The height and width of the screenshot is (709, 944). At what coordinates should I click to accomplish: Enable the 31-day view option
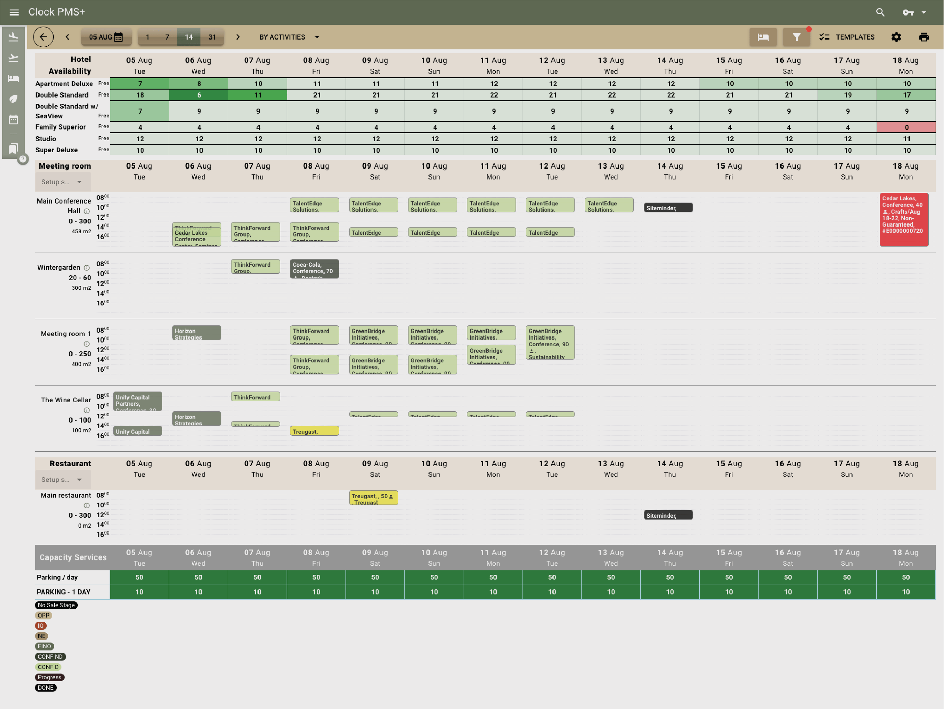pos(212,37)
